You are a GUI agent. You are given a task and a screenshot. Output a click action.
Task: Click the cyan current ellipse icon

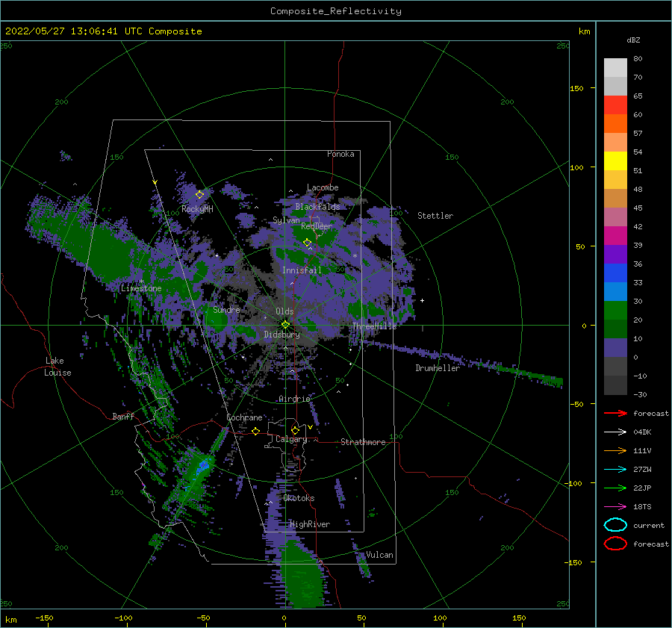coord(615,525)
